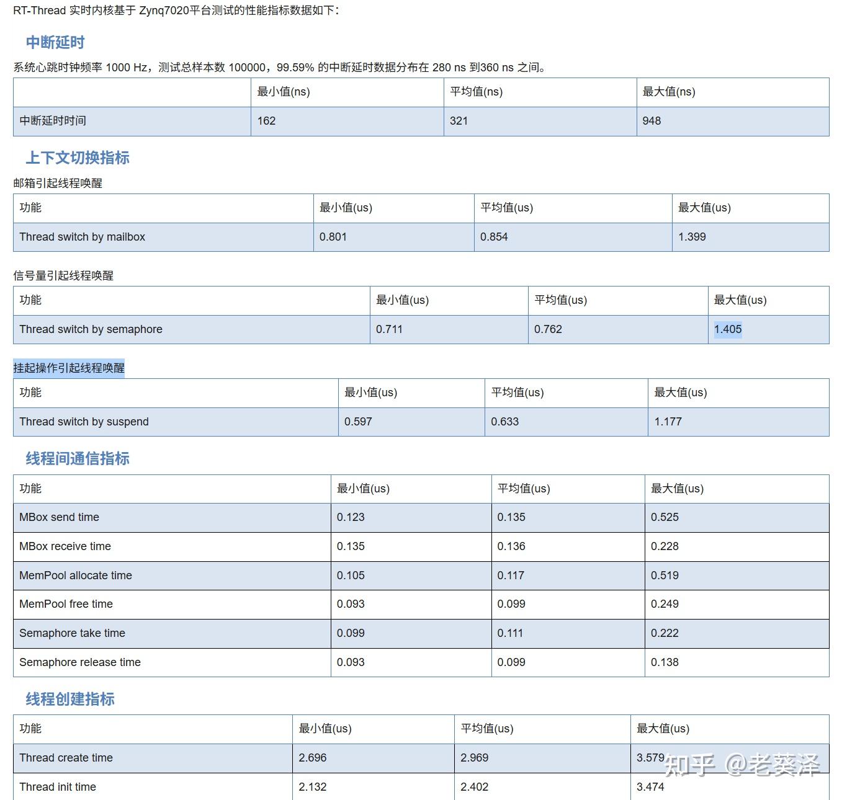Image resolution: width=842 pixels, height=800 pixels.
Task: Select the 最大值(us) column header in communication table
Action: tap(677, 489)
